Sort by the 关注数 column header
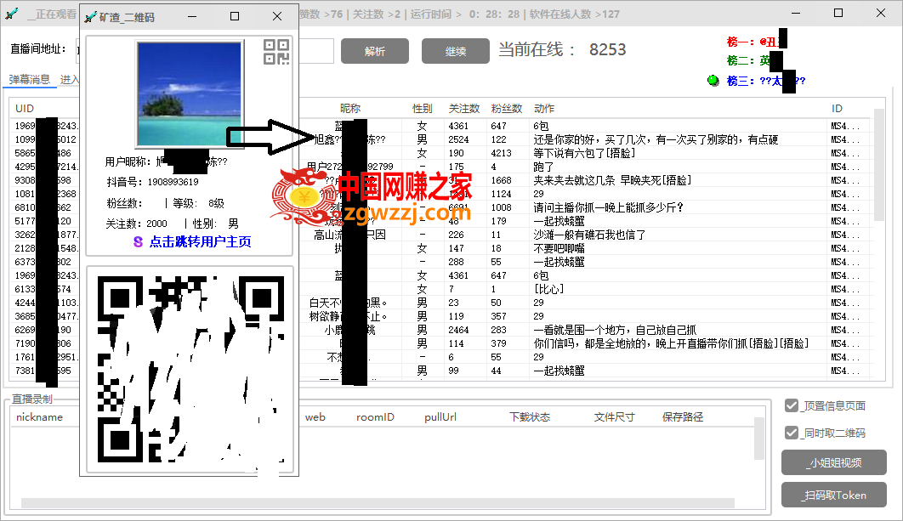This screenshot has width=903, height=521. pyautogui.click(x=464, y=108)
